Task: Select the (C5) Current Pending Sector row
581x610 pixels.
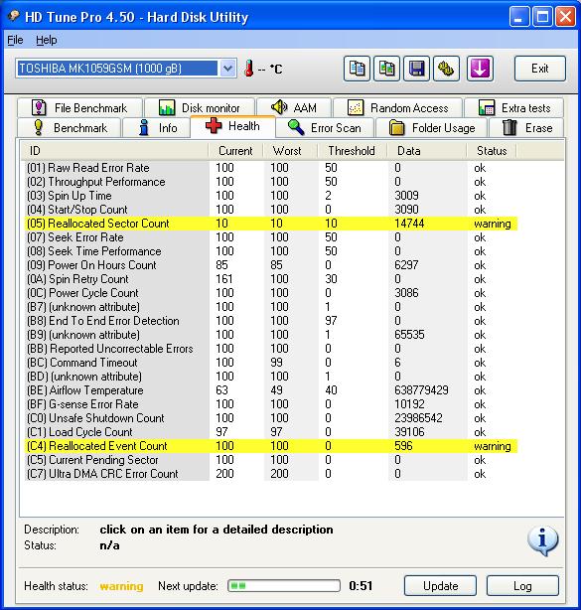Action: [x=271, y=460]
